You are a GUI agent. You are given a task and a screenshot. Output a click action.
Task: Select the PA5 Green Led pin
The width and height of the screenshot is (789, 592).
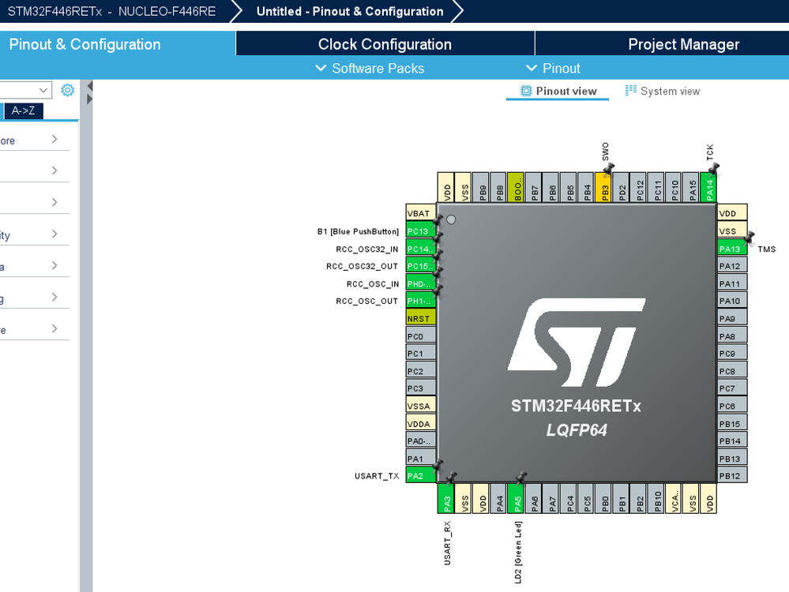(x=517, y=498)
